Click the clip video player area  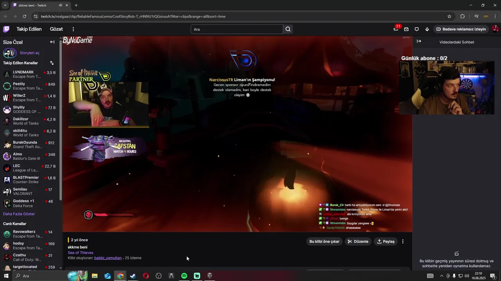click(237, 134)
